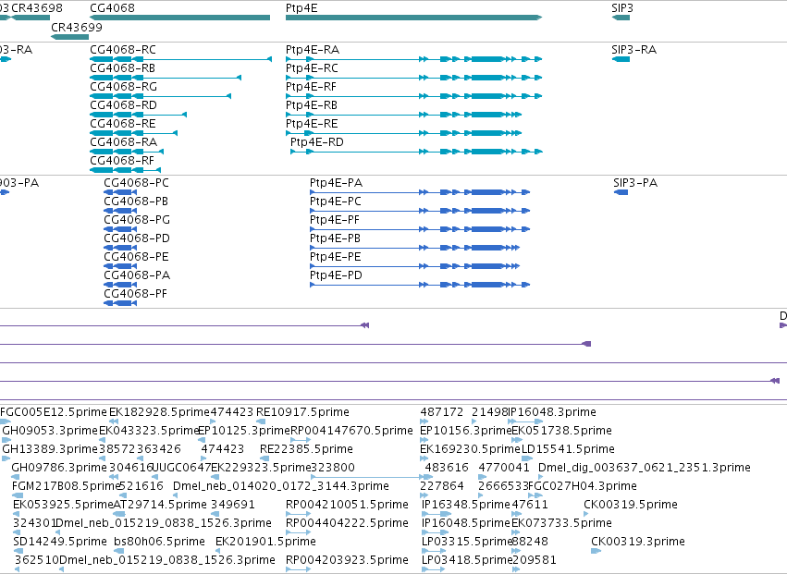This screenshot has height=574, width=787.
Task: Select the SIP3-RA transcript label
Action: point(633,50)
